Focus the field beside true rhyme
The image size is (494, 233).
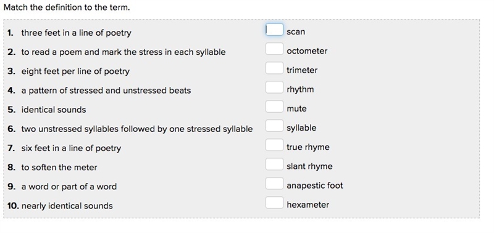coord(274,145)
